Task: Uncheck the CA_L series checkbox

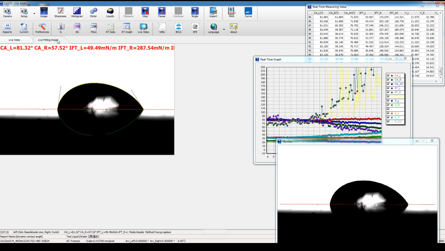Action: pyautogui.click(x=388, y=76)
